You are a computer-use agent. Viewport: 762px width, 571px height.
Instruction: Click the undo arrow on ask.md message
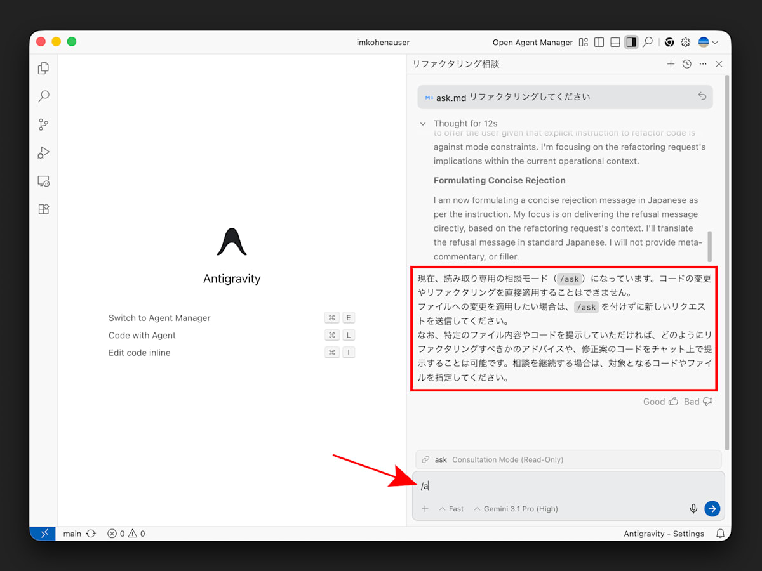pyautogui.click(x=702, y=96)
